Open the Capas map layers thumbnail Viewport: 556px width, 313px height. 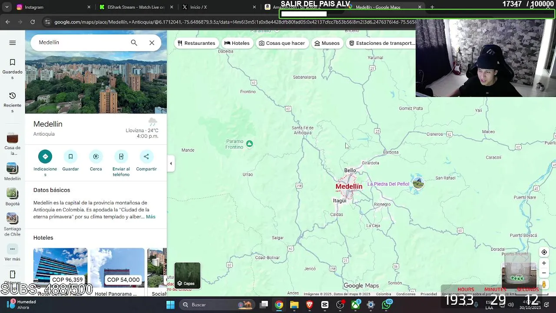[x=188, y=276]
